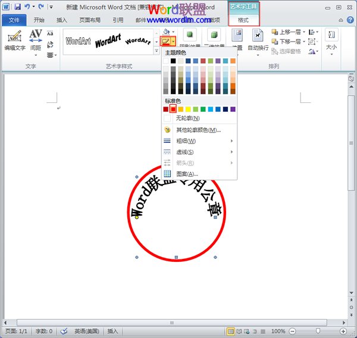Screen dimensions: 357x338
Task: Click the Rotate icon in Arrange group
Action: 312,52
